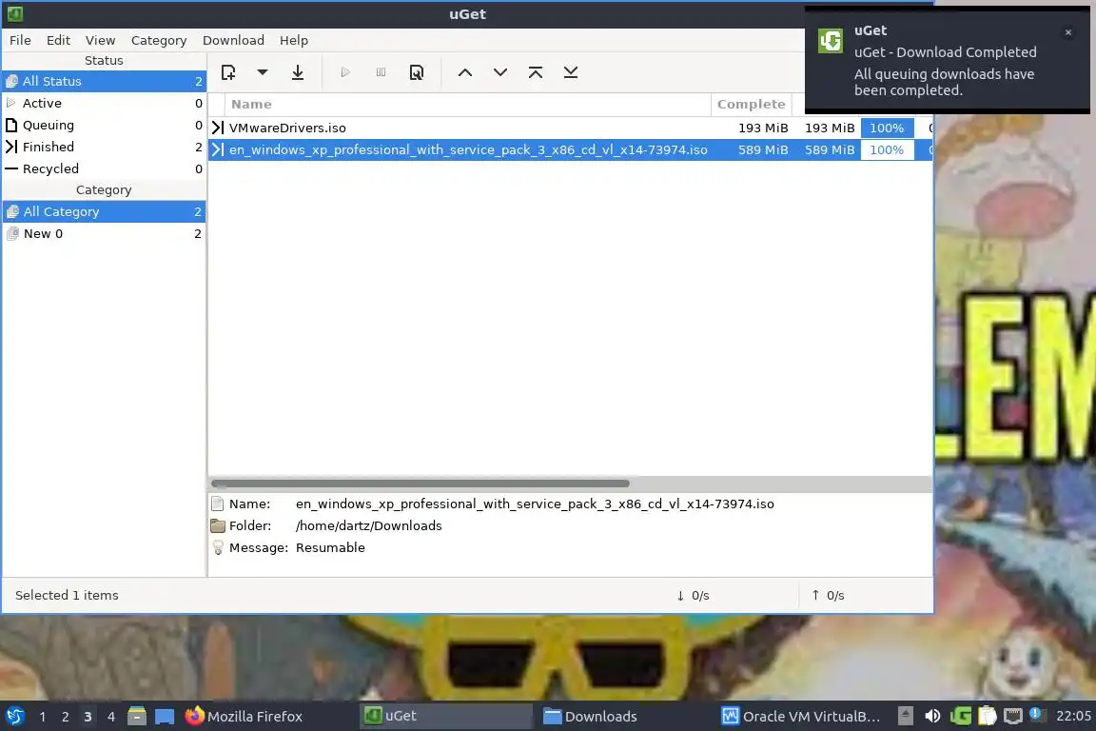This screenshot has height=731, width=1096.
Task: Switch to workspace 3 in taskbar
Action: (x=88, y=717)
